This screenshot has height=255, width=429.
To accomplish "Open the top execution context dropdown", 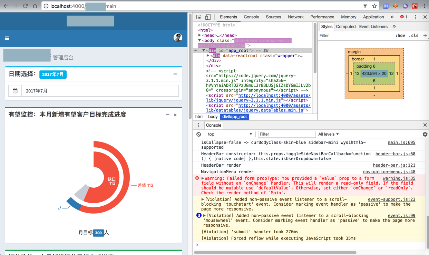I will tap(230, 134).
